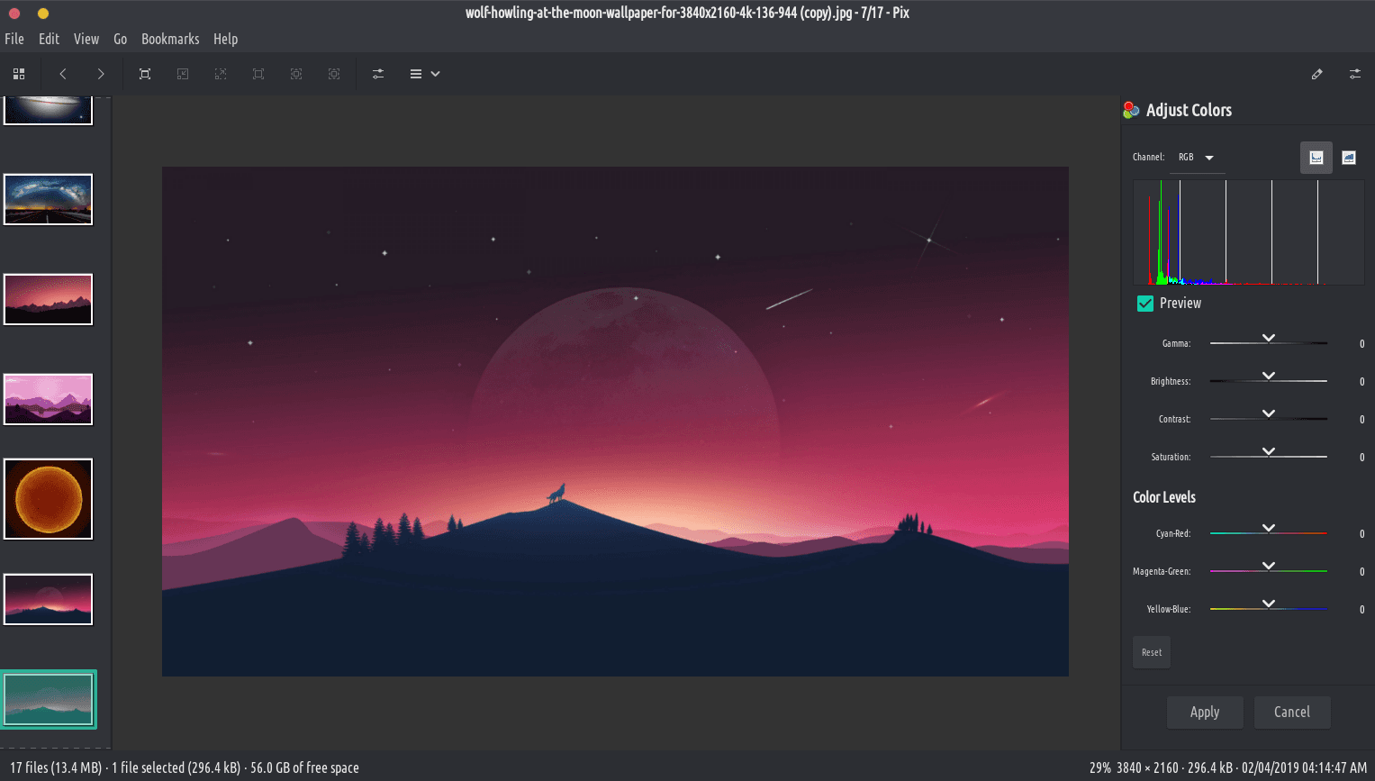Click the Saturation slider handle

point(1269,452)
